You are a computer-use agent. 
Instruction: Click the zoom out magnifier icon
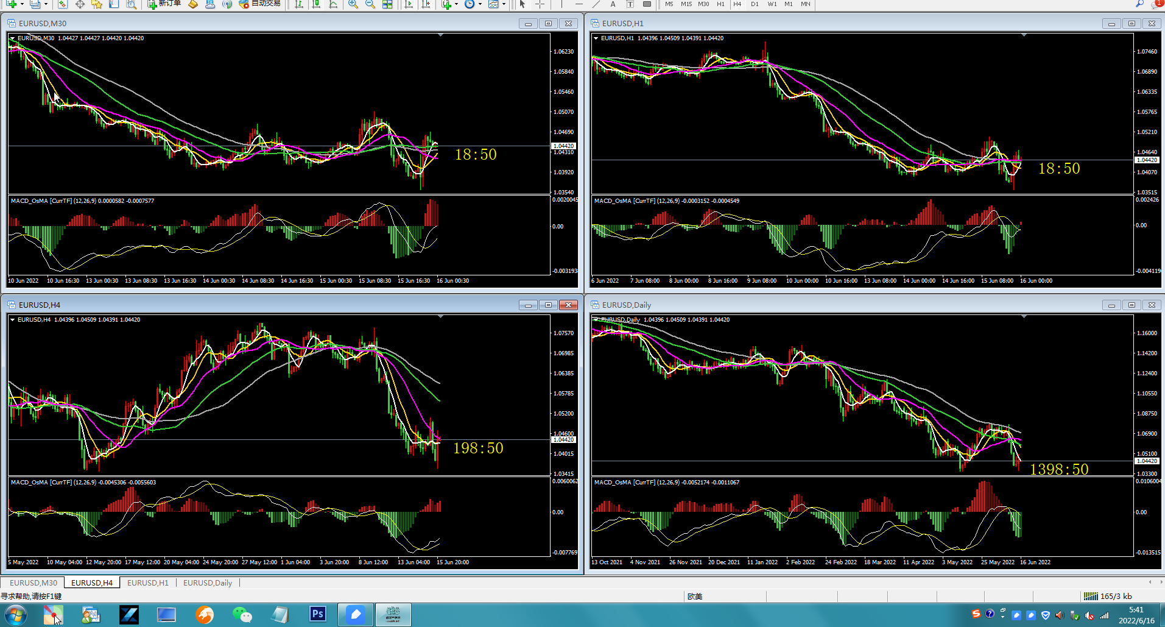coord(370,4)
